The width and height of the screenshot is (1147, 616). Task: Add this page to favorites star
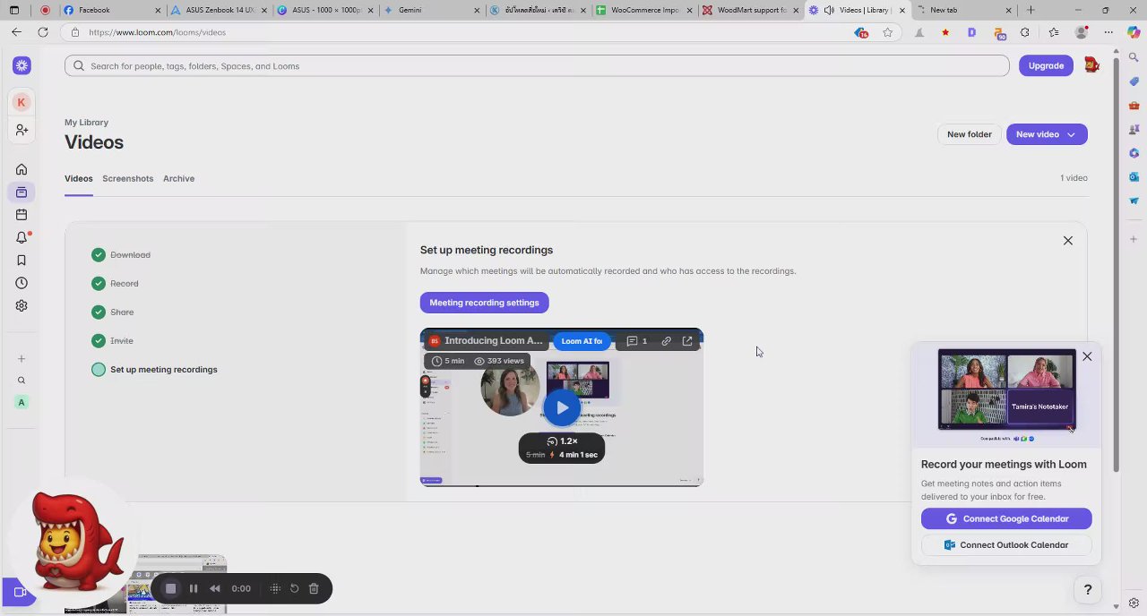[x=887, y=32]
